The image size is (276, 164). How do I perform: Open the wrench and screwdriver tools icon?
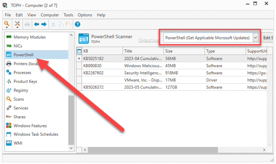click(x=17, y=23)
